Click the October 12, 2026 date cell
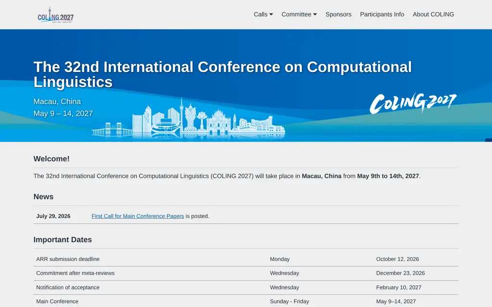 [x=397, y=259]
